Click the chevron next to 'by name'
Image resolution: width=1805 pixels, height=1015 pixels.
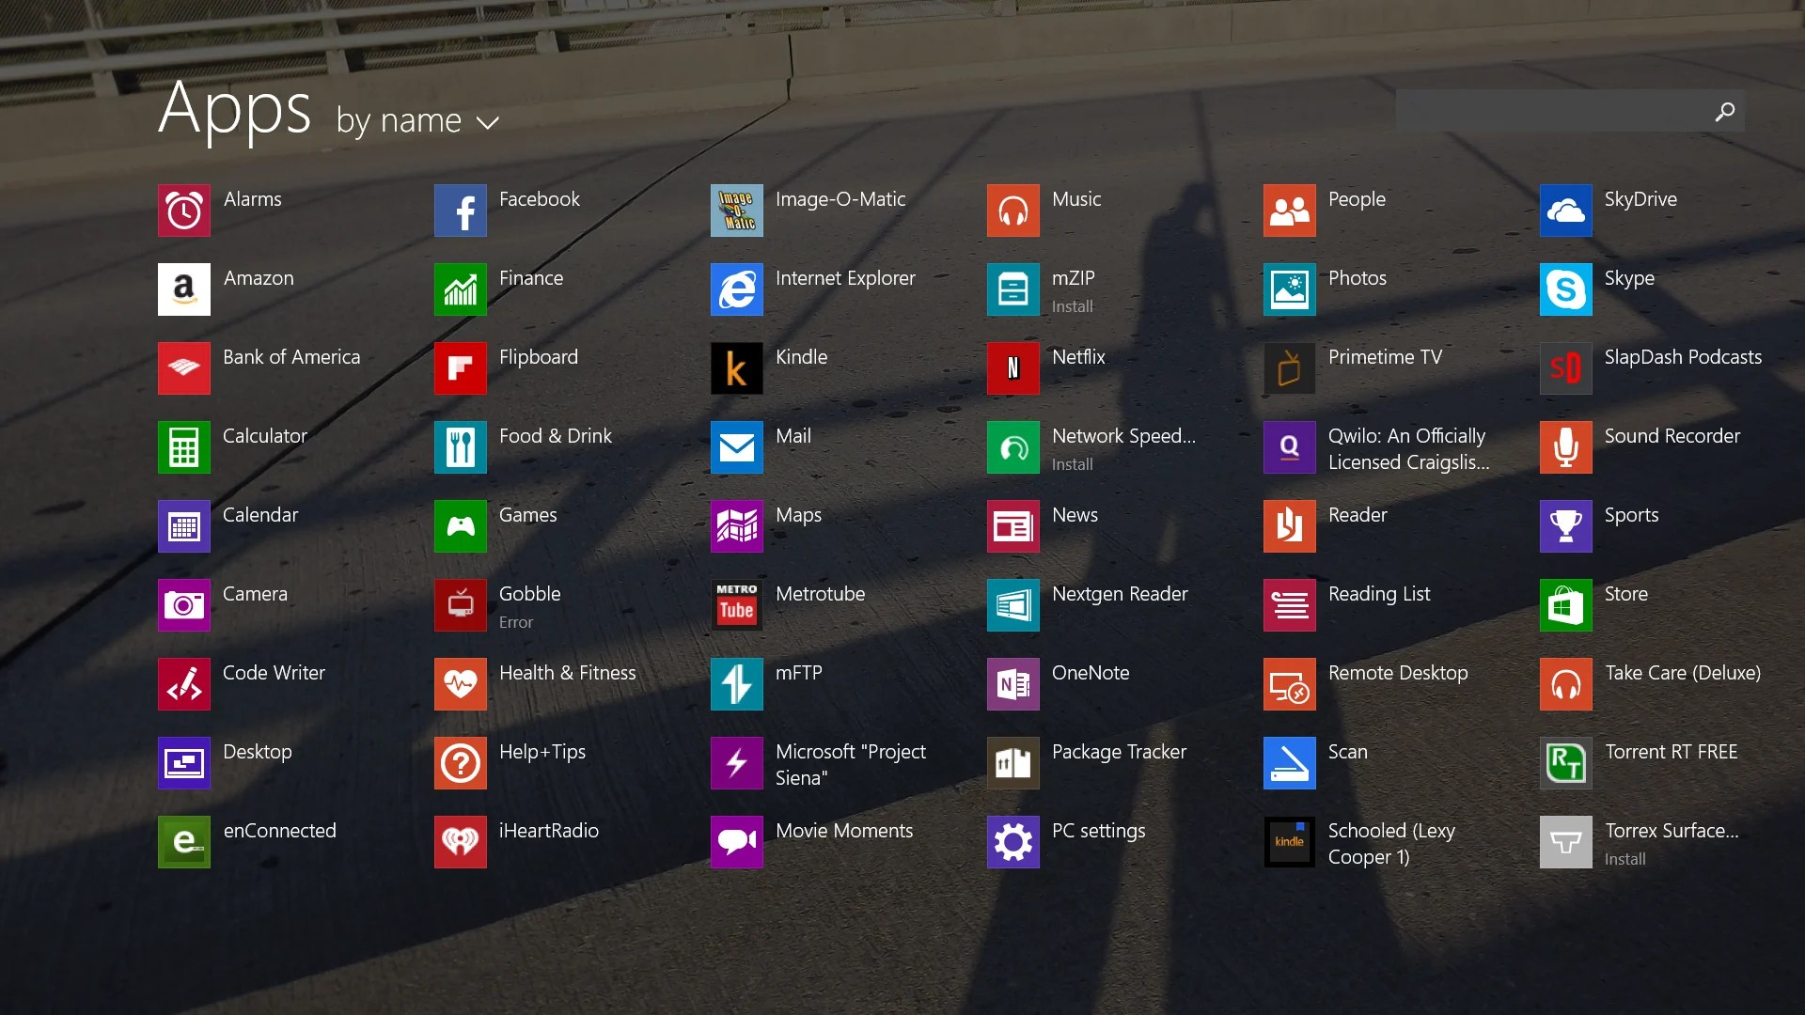[x=487, y=123]
